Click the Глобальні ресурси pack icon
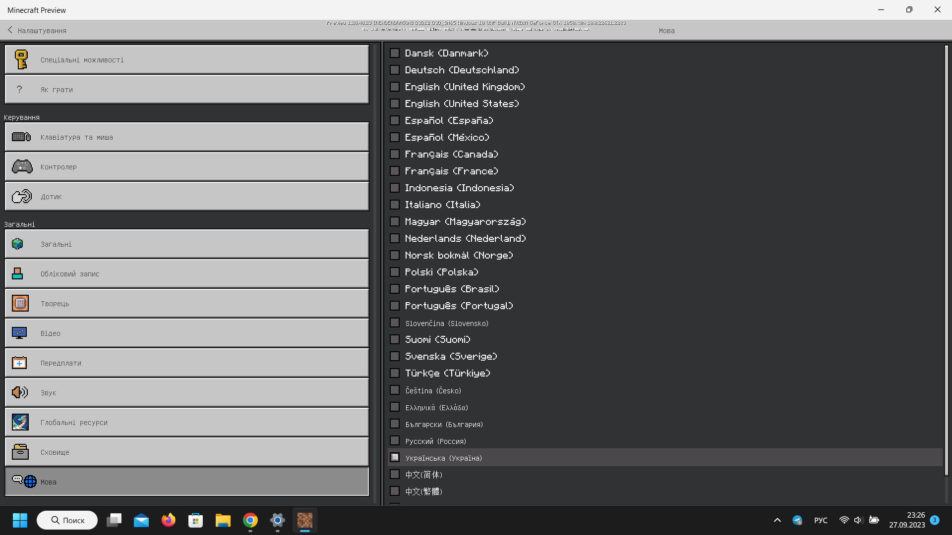 point(20,422)
